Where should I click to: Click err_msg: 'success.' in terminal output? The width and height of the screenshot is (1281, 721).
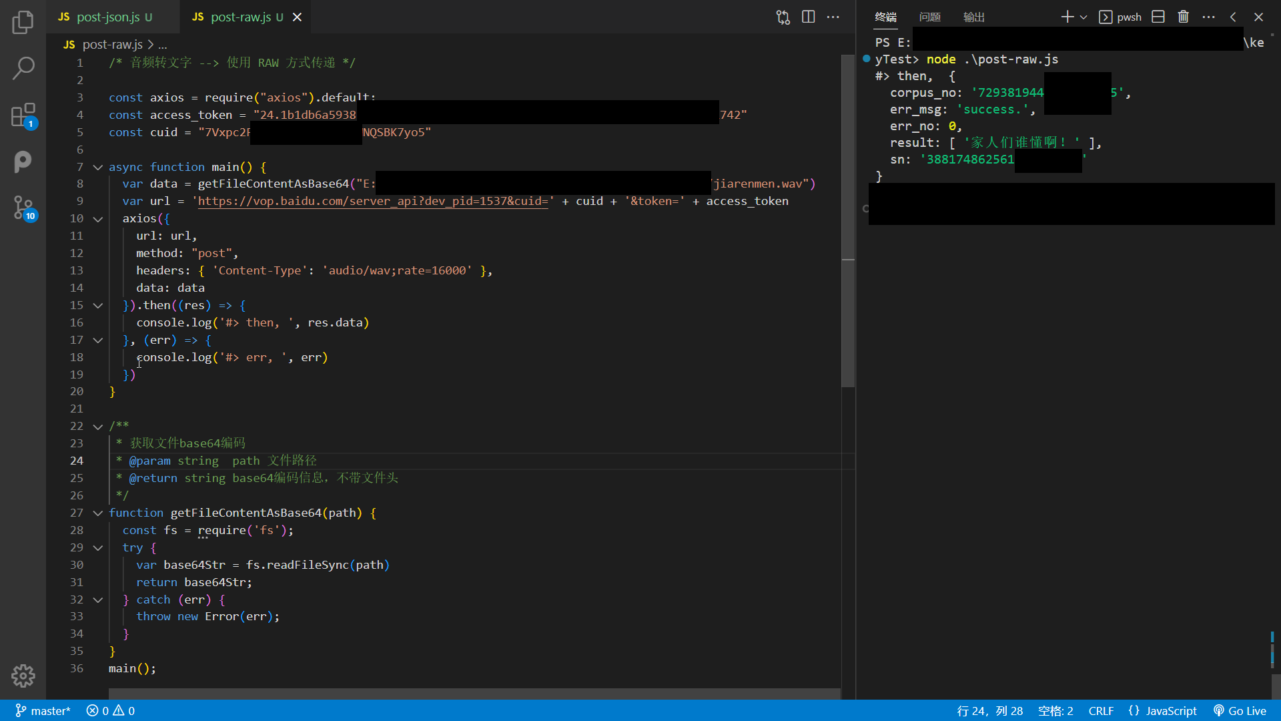click(x=962, y=109)
